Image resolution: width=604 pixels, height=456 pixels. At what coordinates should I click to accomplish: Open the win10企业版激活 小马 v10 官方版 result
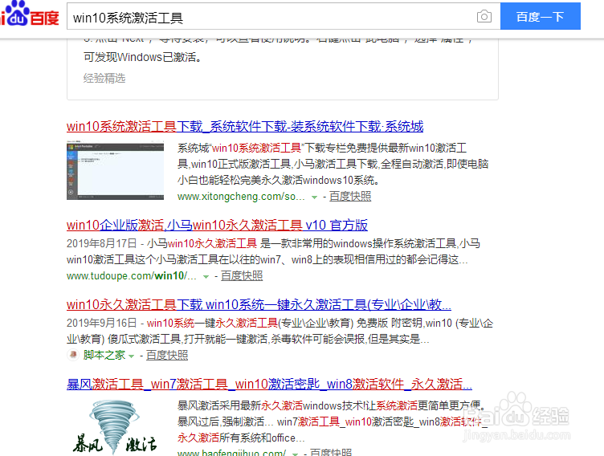(217, 225)
